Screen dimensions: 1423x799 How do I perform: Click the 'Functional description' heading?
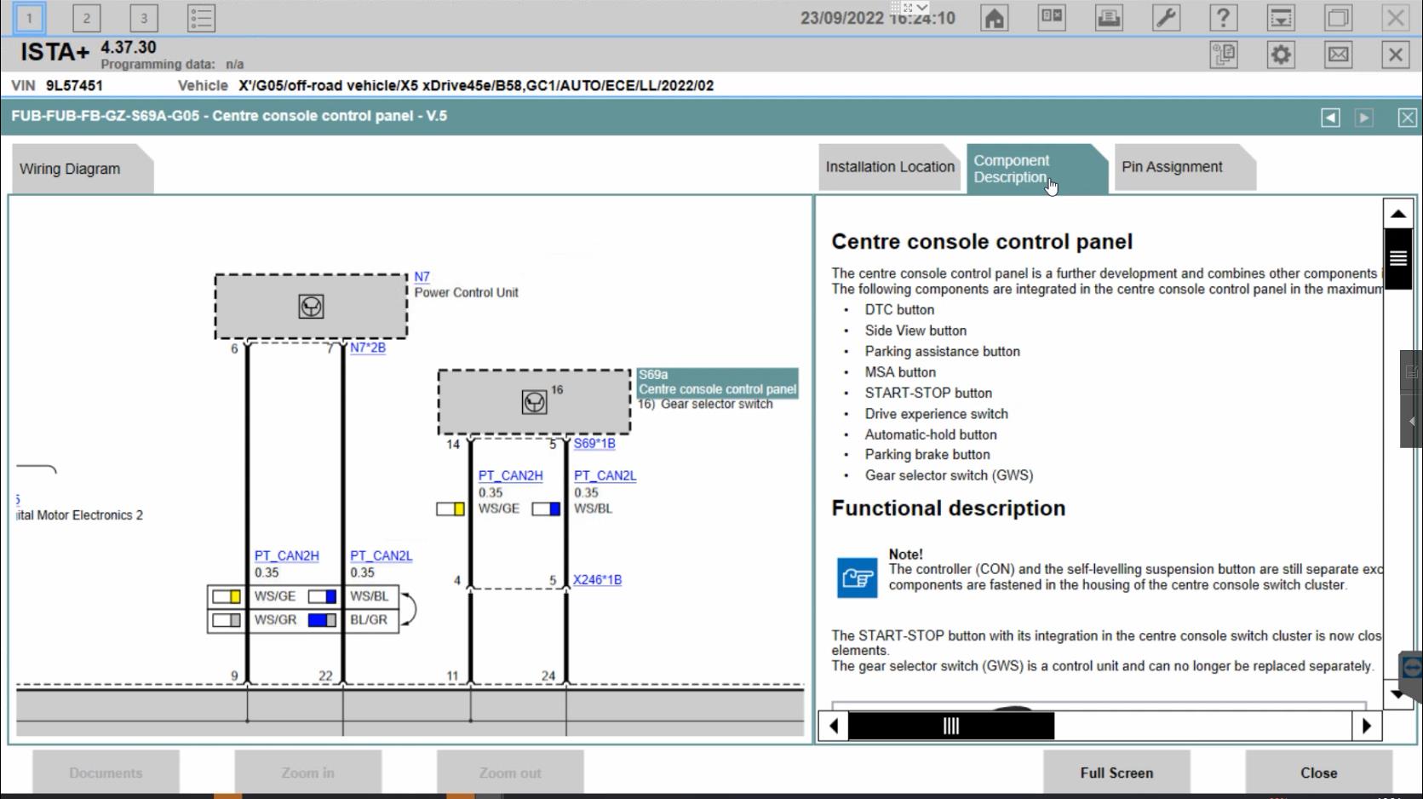(x=949, y=509)
